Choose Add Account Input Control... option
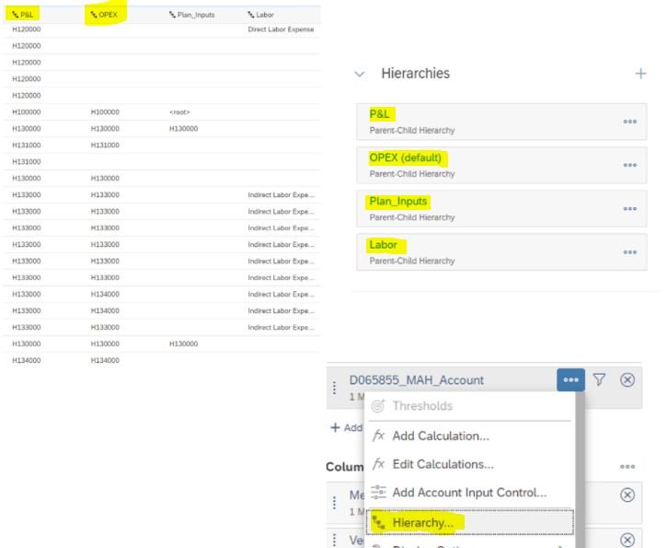Screen dimensions: 667x548 point(469,493)
